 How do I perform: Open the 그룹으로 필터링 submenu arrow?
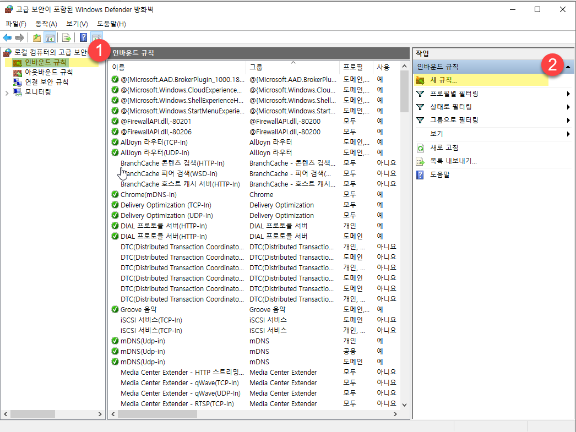pos(568,121)
